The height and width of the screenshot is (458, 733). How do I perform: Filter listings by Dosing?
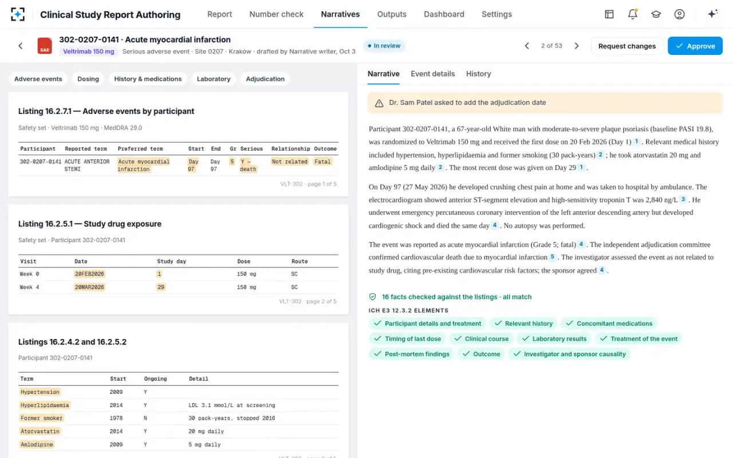coord(88,79)
